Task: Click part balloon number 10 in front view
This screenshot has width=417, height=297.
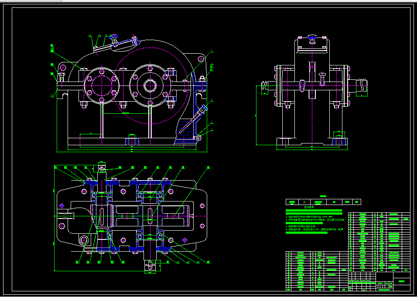Action: (x=99, y=35)
